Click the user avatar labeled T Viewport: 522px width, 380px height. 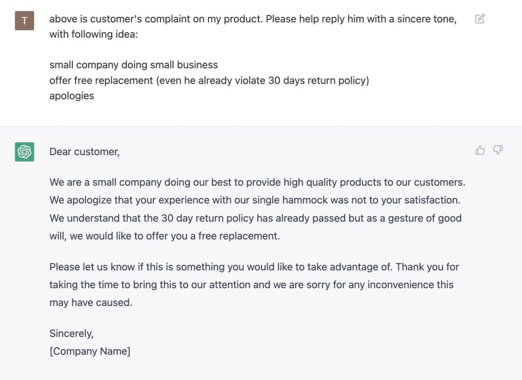[x=24, y=21]
